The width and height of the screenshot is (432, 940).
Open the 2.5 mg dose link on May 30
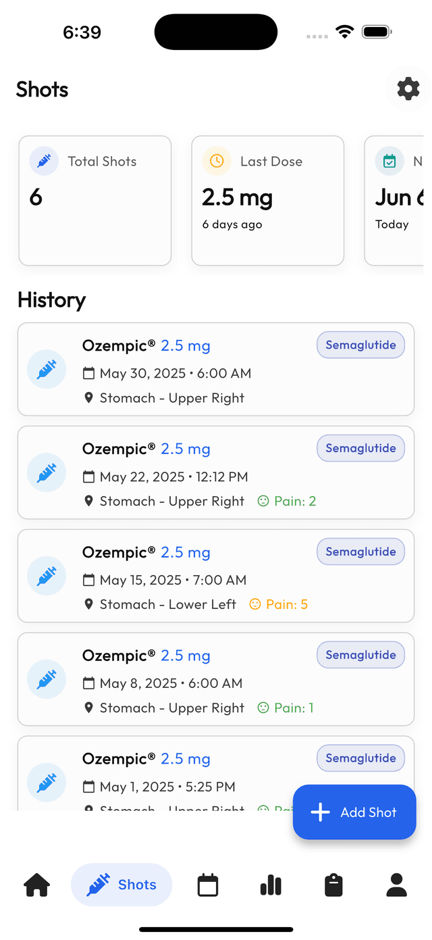185,345
